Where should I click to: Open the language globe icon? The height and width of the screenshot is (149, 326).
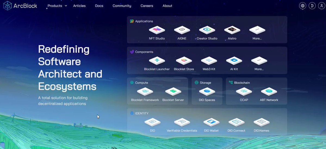click(x=303, y=6)
